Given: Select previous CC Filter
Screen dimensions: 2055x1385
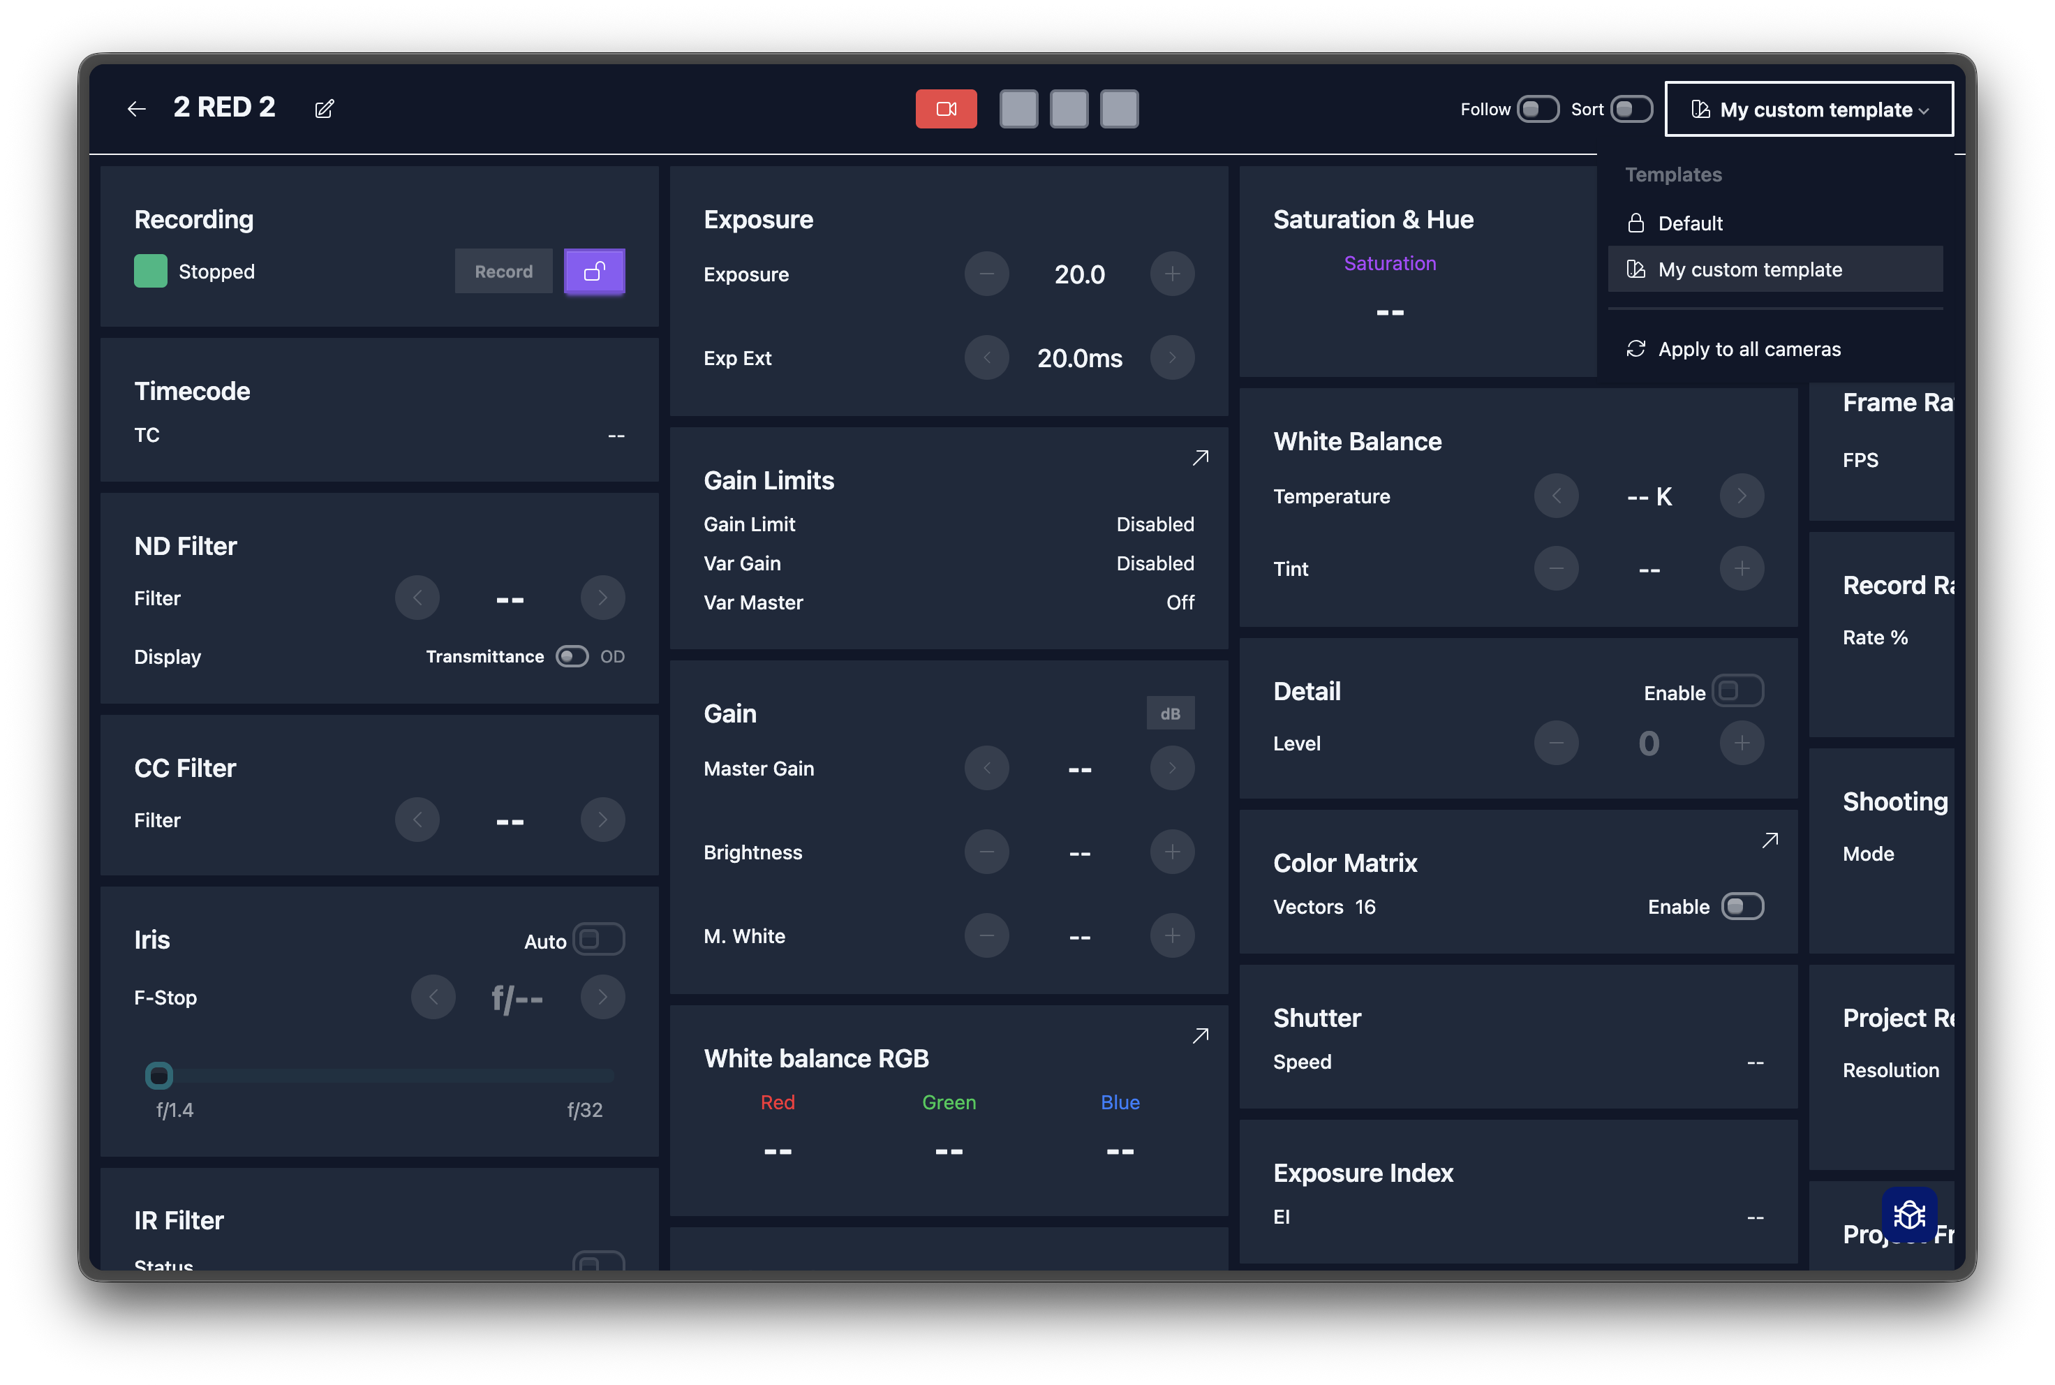Looking at the screenshot, I should click(417, 820).
